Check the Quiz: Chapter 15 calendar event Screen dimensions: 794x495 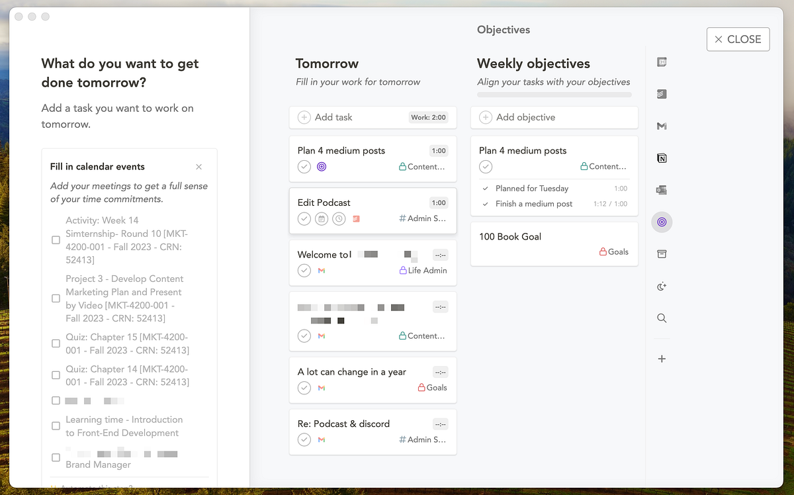click(x=56, y=343)
